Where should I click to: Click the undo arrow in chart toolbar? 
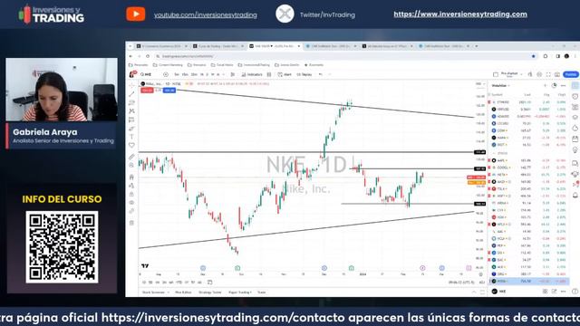pos(321,74)
